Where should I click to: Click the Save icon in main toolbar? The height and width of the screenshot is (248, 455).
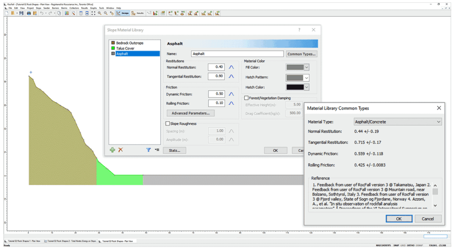pyautogui.click(x=21, y=13)
